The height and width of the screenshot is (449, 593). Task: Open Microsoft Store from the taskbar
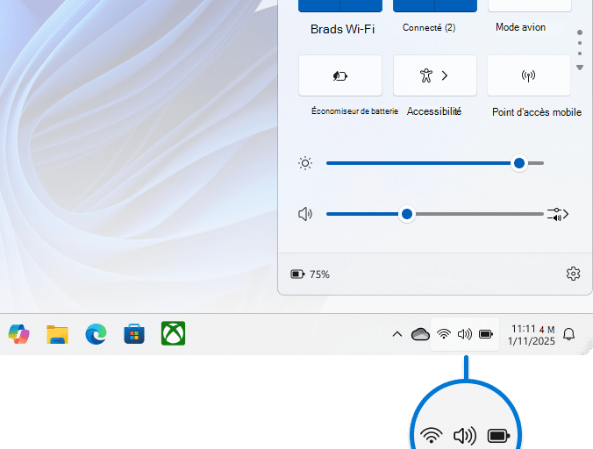134,334
